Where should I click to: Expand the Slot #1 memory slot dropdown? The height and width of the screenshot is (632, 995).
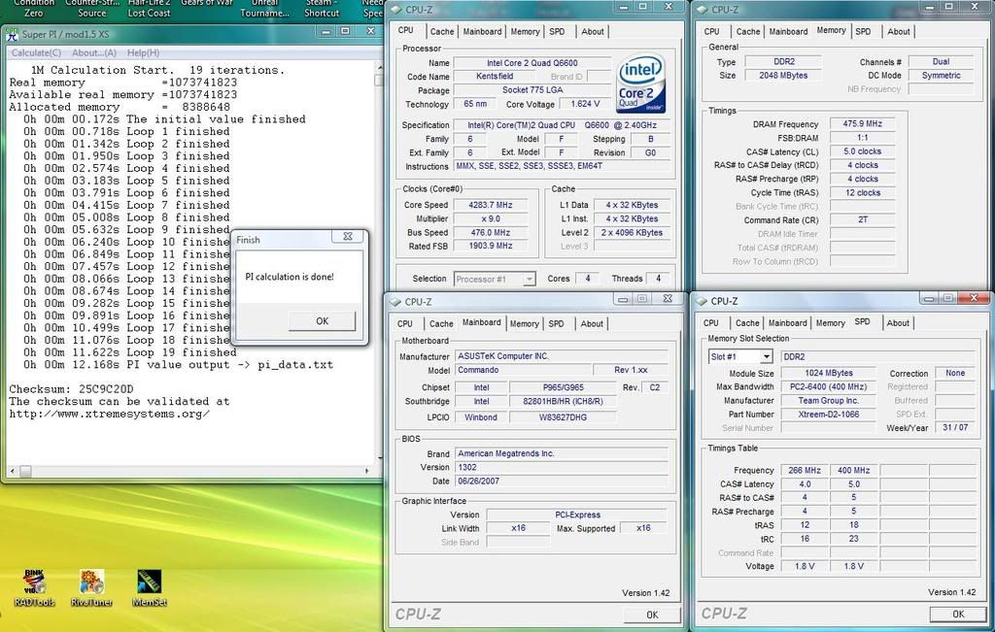pos(766,357)
